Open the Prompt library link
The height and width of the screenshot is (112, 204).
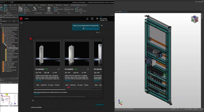99,104
